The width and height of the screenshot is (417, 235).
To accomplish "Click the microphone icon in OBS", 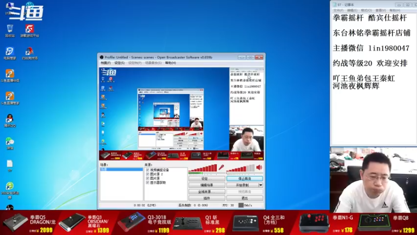I will [x=221, y=167].
